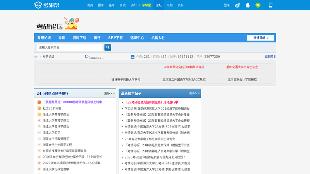Select 选课中心 in the blue menu bar
The width and height of the screenshot is (310, 174).
click(x=137, y=38)
